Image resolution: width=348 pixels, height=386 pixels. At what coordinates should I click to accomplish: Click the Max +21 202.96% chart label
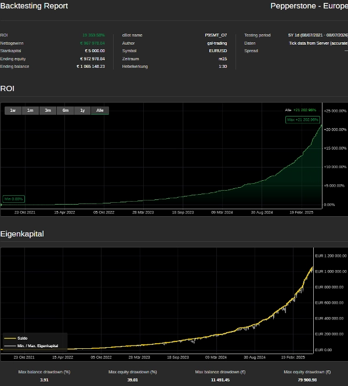(303, 119)
